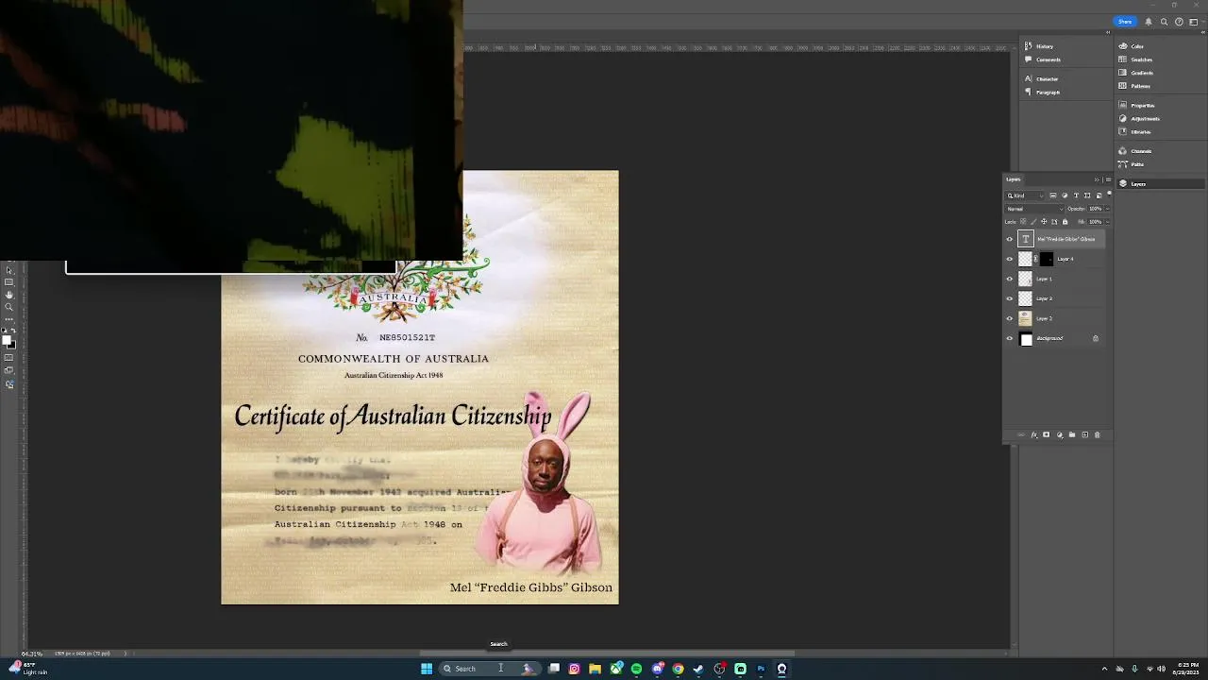The width and height of the screenshot is (1208, 680).
Task: Lock layer position with move icon
Action: 1044,222
